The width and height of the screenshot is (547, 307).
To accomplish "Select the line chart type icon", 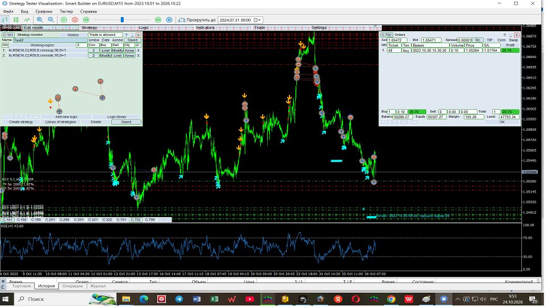I will coord(27,20).
